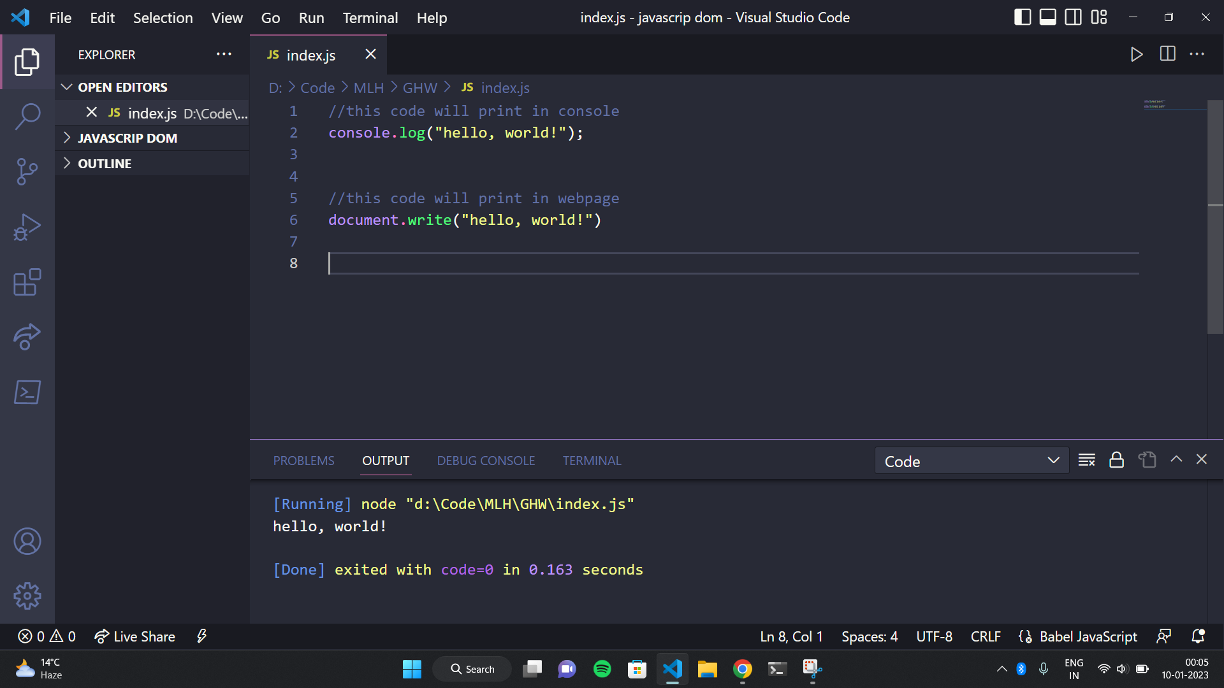Click Live Share in status bar
Viewport: 1224px width, 688px height.
[x=135, y=636]
